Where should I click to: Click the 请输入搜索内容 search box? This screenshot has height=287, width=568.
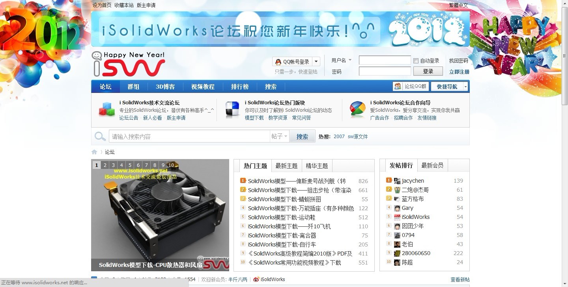point(189,137)
